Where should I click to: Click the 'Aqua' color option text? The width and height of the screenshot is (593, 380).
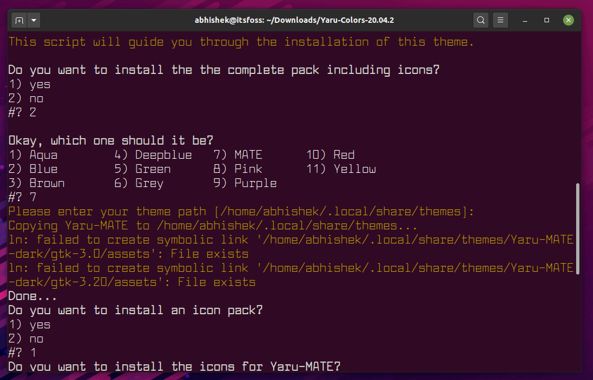pos(44,154)
